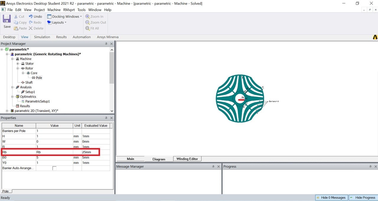
Task: Click the Name column header in Properties
Action: click(19, 126)
